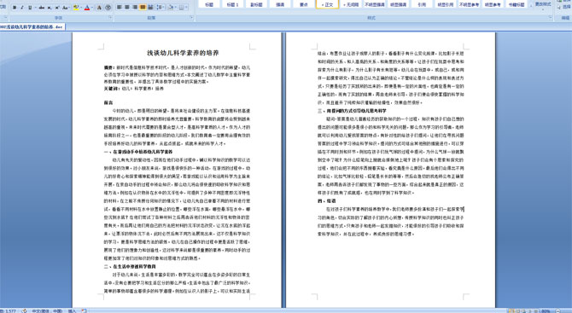The height and width of the screenshot is (313, 572).
Task: Apply the 标题 1 style
Action: click(232, 4)
